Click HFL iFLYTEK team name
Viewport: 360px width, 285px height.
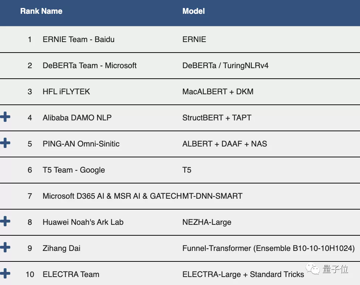click(x=66, y=92)
